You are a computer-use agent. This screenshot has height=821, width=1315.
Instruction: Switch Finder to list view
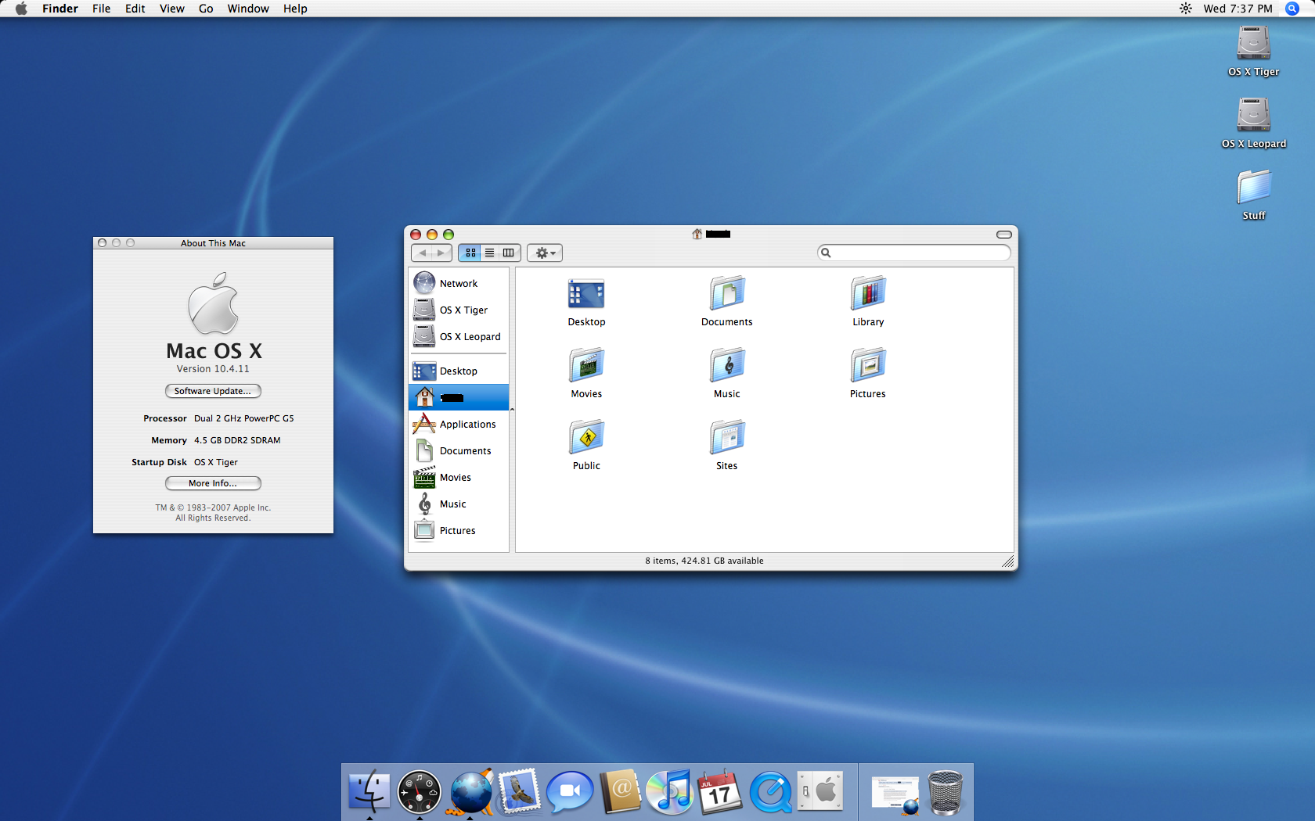(489, 253)
